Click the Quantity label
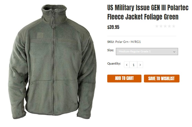The width and height of the screenshot is (192, 127). pyautogui.click(x=114, y=63)
